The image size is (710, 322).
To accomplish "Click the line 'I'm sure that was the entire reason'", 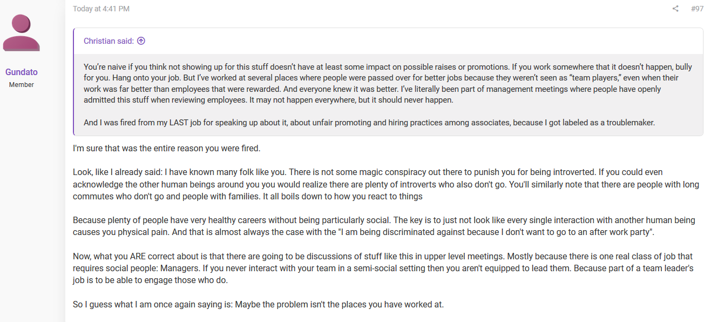I will 167,148.
